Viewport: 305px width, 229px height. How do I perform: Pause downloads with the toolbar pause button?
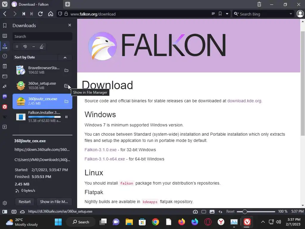17,47
